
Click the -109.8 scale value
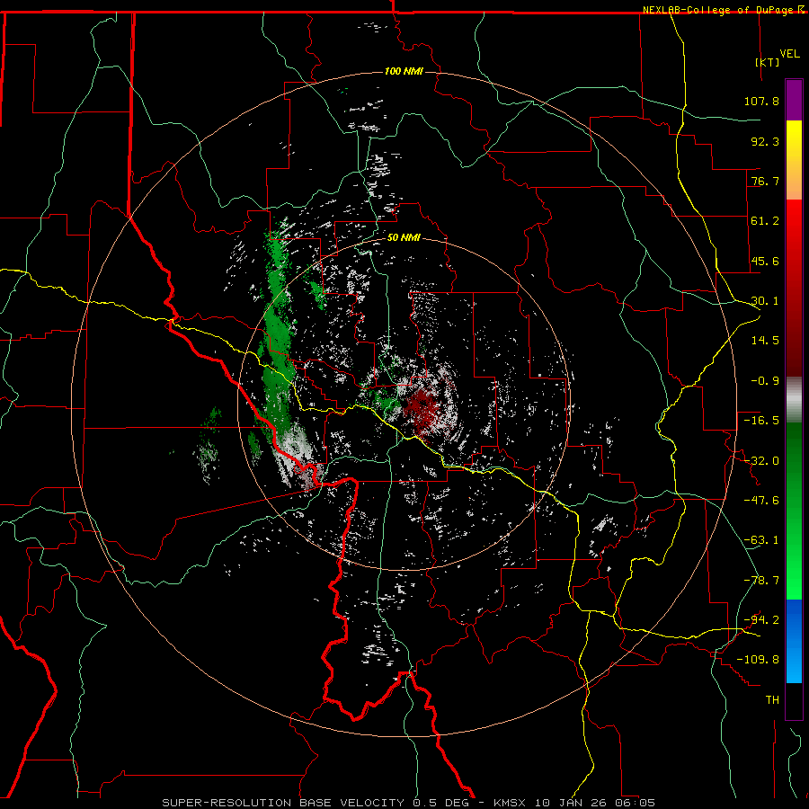(758, 660)
